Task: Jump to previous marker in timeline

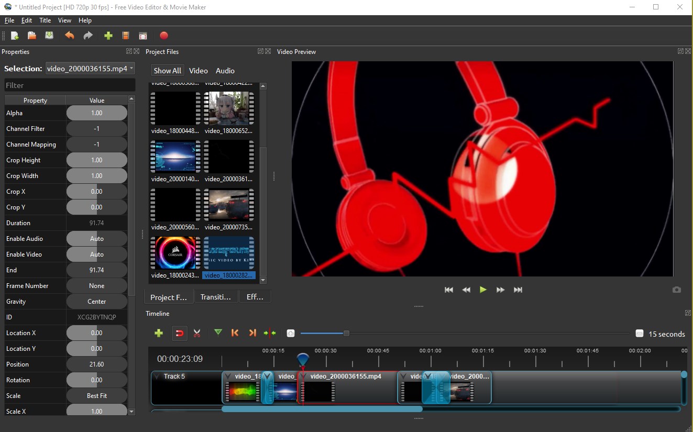Action: (235, 333)
